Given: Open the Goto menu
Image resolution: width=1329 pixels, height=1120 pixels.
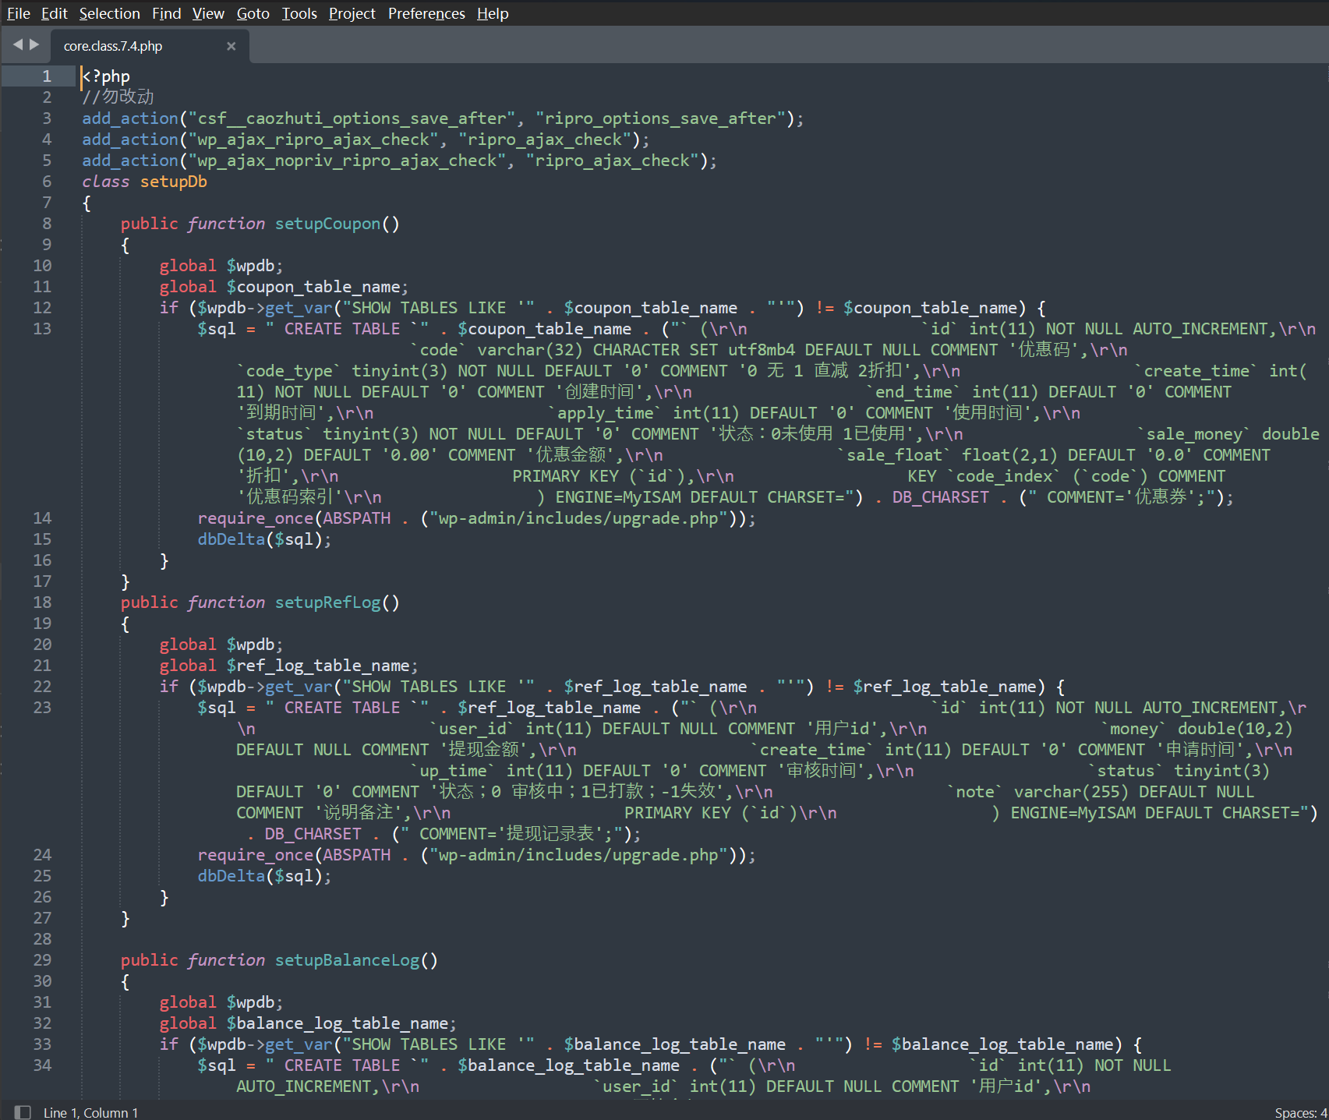Looking at the screenshot, I should click(x=253, y=13).
